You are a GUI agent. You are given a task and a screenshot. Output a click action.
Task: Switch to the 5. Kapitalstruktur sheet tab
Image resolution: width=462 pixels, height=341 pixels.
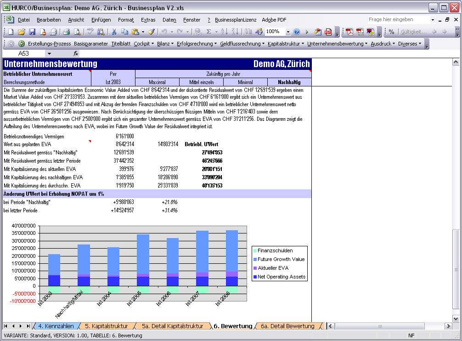point(107,326)
